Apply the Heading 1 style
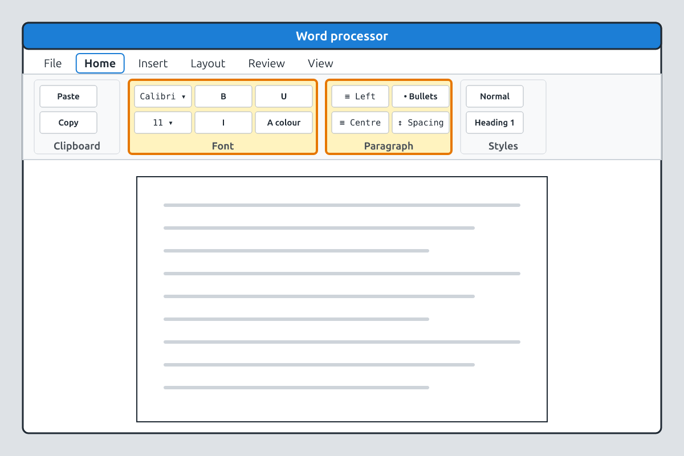The image size is (684, 456). [x=495, y=123]
